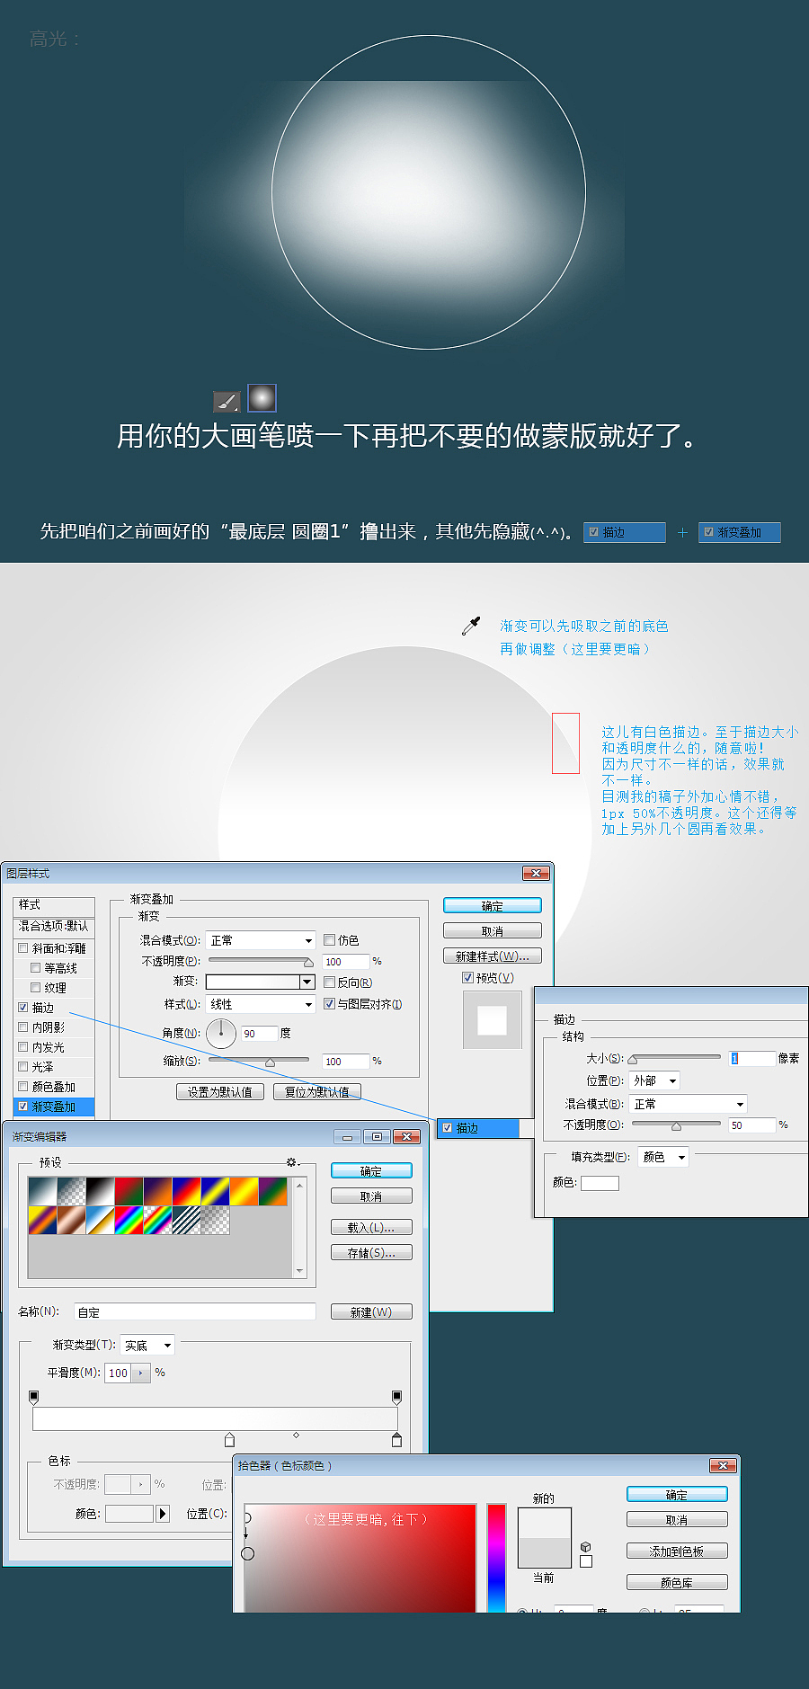Choose the black-to-white gradient preset
This screenshot has height=1689, width=809.
point(100,1192)
